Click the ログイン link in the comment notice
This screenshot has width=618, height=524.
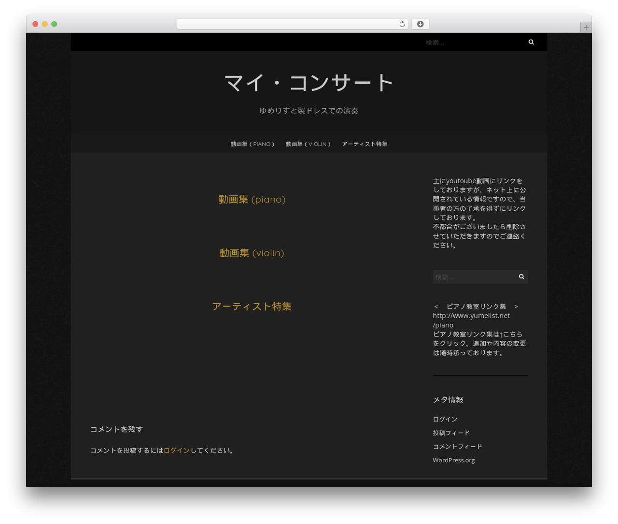[x=177, y=451]
